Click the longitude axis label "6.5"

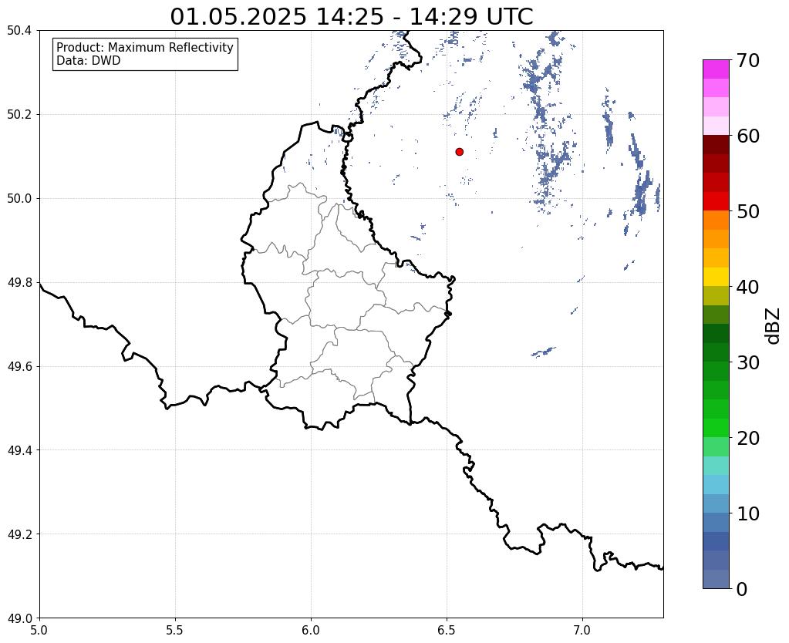[x=447, y=629]
